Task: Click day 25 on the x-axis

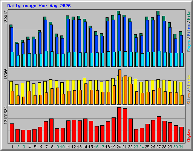Action: point(147,147)
